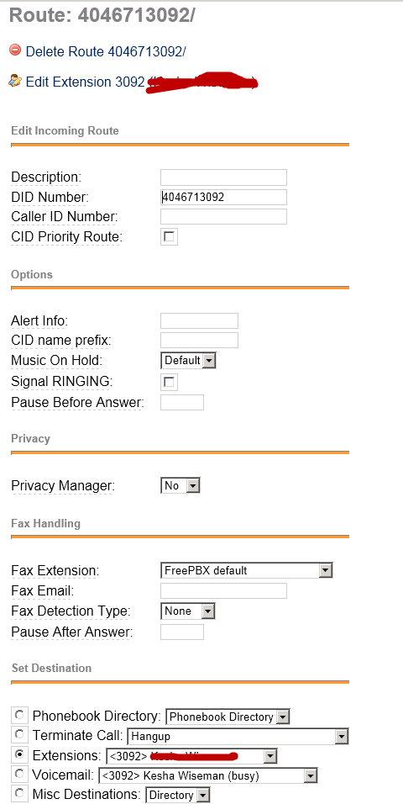Open the Music On Hold dropdown
The image size is (403, 804).
(188, 361)
